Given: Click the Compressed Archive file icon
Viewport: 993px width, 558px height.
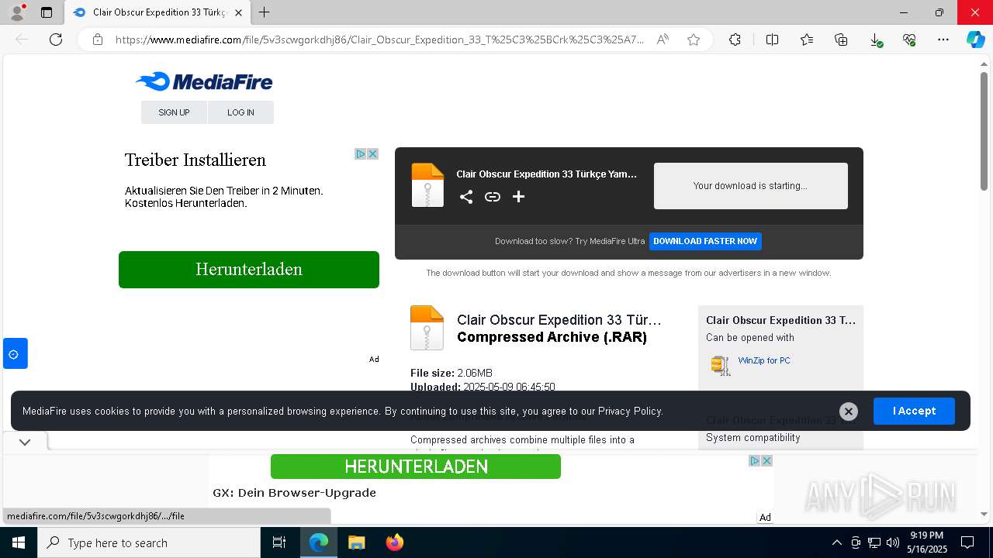Looking at the screenshot, I should click(427, 328).
